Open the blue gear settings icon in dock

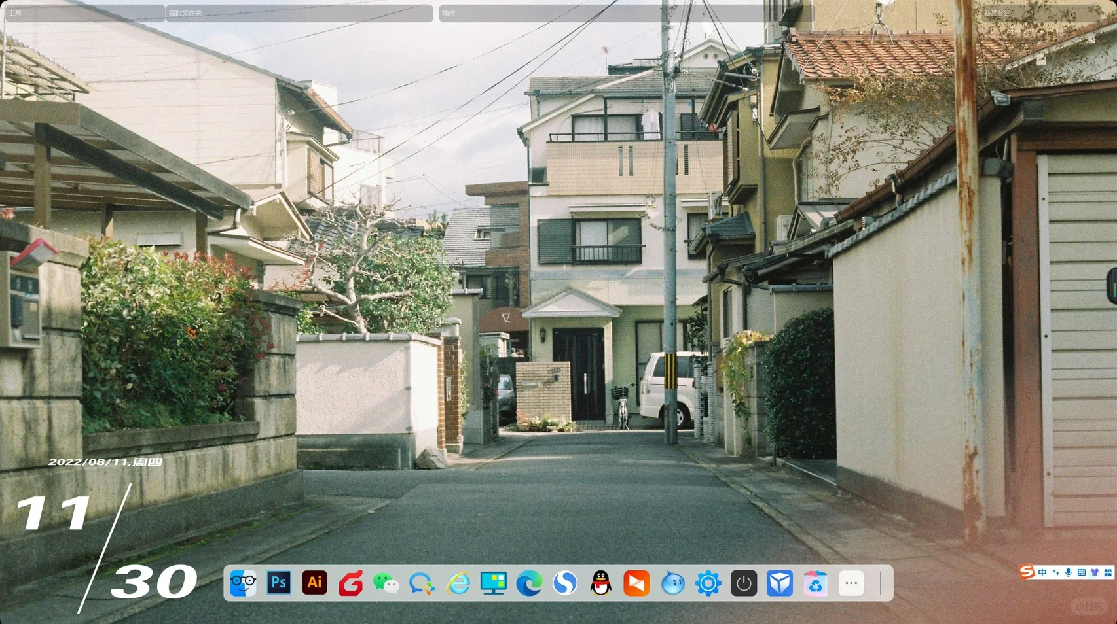(708, 583)
